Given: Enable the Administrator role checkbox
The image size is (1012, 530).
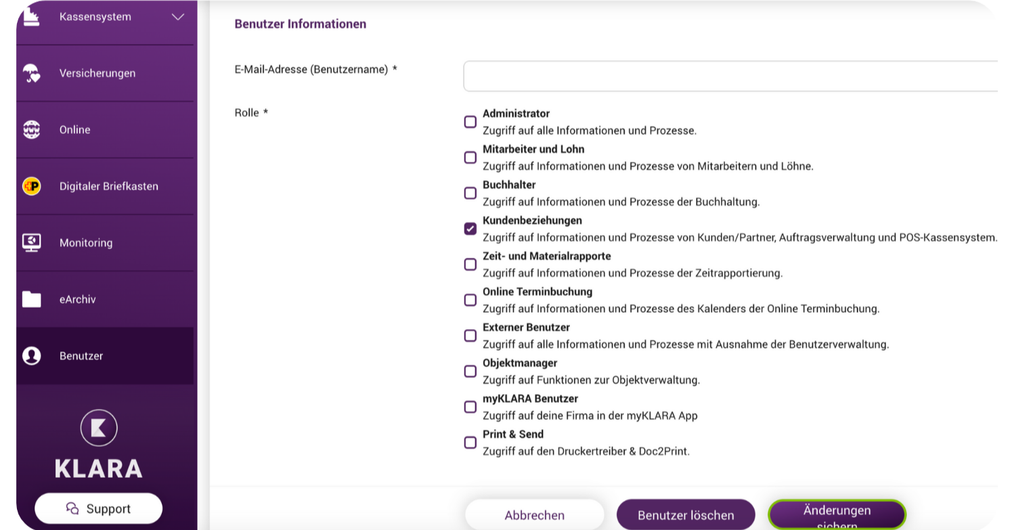Looking at the screenshot, I should pos(470,122).
